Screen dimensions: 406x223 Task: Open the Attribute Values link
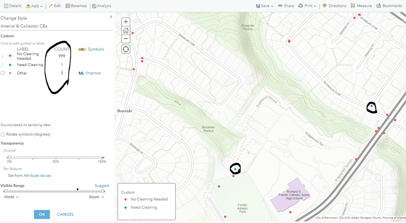[37, 176]
